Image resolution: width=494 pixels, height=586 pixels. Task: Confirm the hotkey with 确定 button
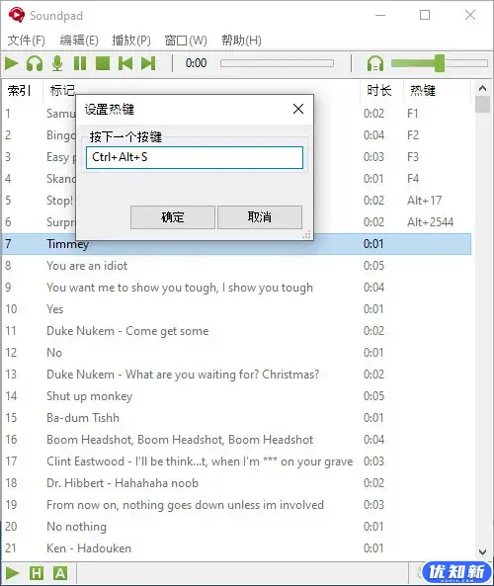(x=173, y=216)
